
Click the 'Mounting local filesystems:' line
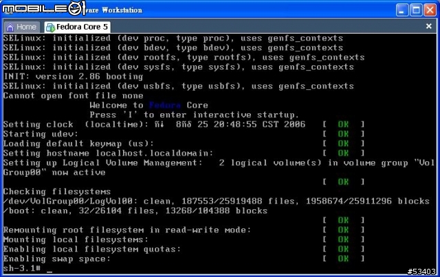[x=76, y=239]
